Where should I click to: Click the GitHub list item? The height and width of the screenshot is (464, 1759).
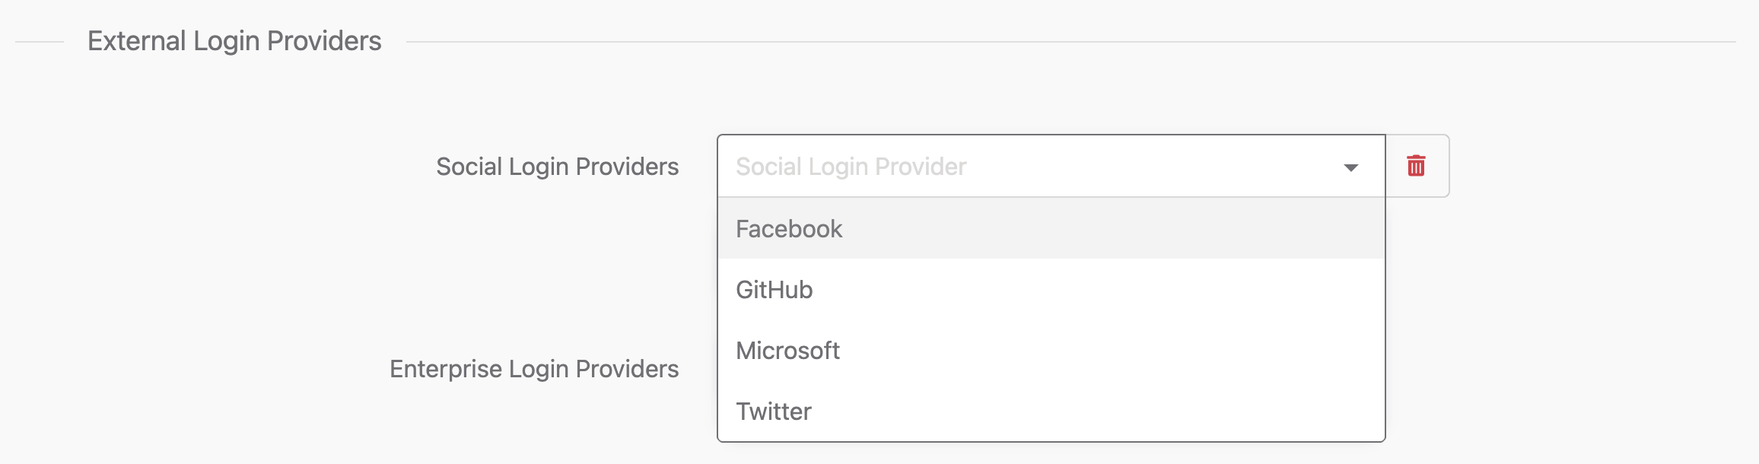coord(1051,289)
